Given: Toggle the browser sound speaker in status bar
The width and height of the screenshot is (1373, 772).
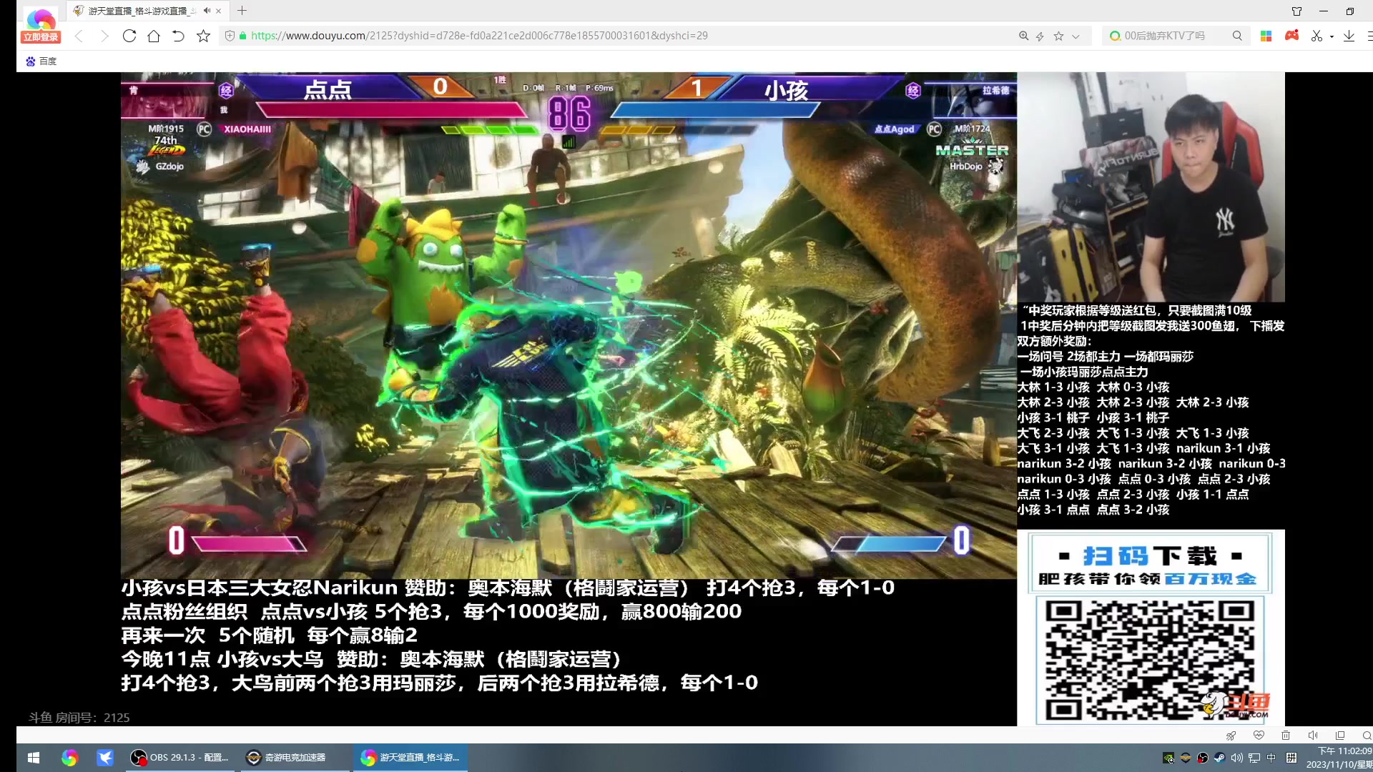Looking at the screenshot, I should coord(1313,736).
